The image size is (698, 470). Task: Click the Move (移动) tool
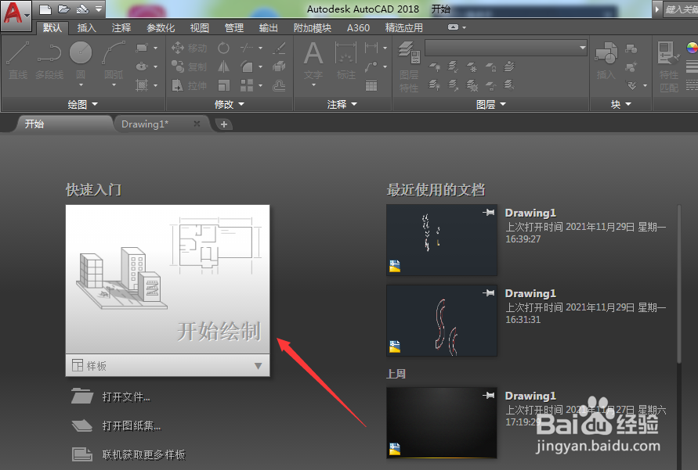tap(190, 48)
